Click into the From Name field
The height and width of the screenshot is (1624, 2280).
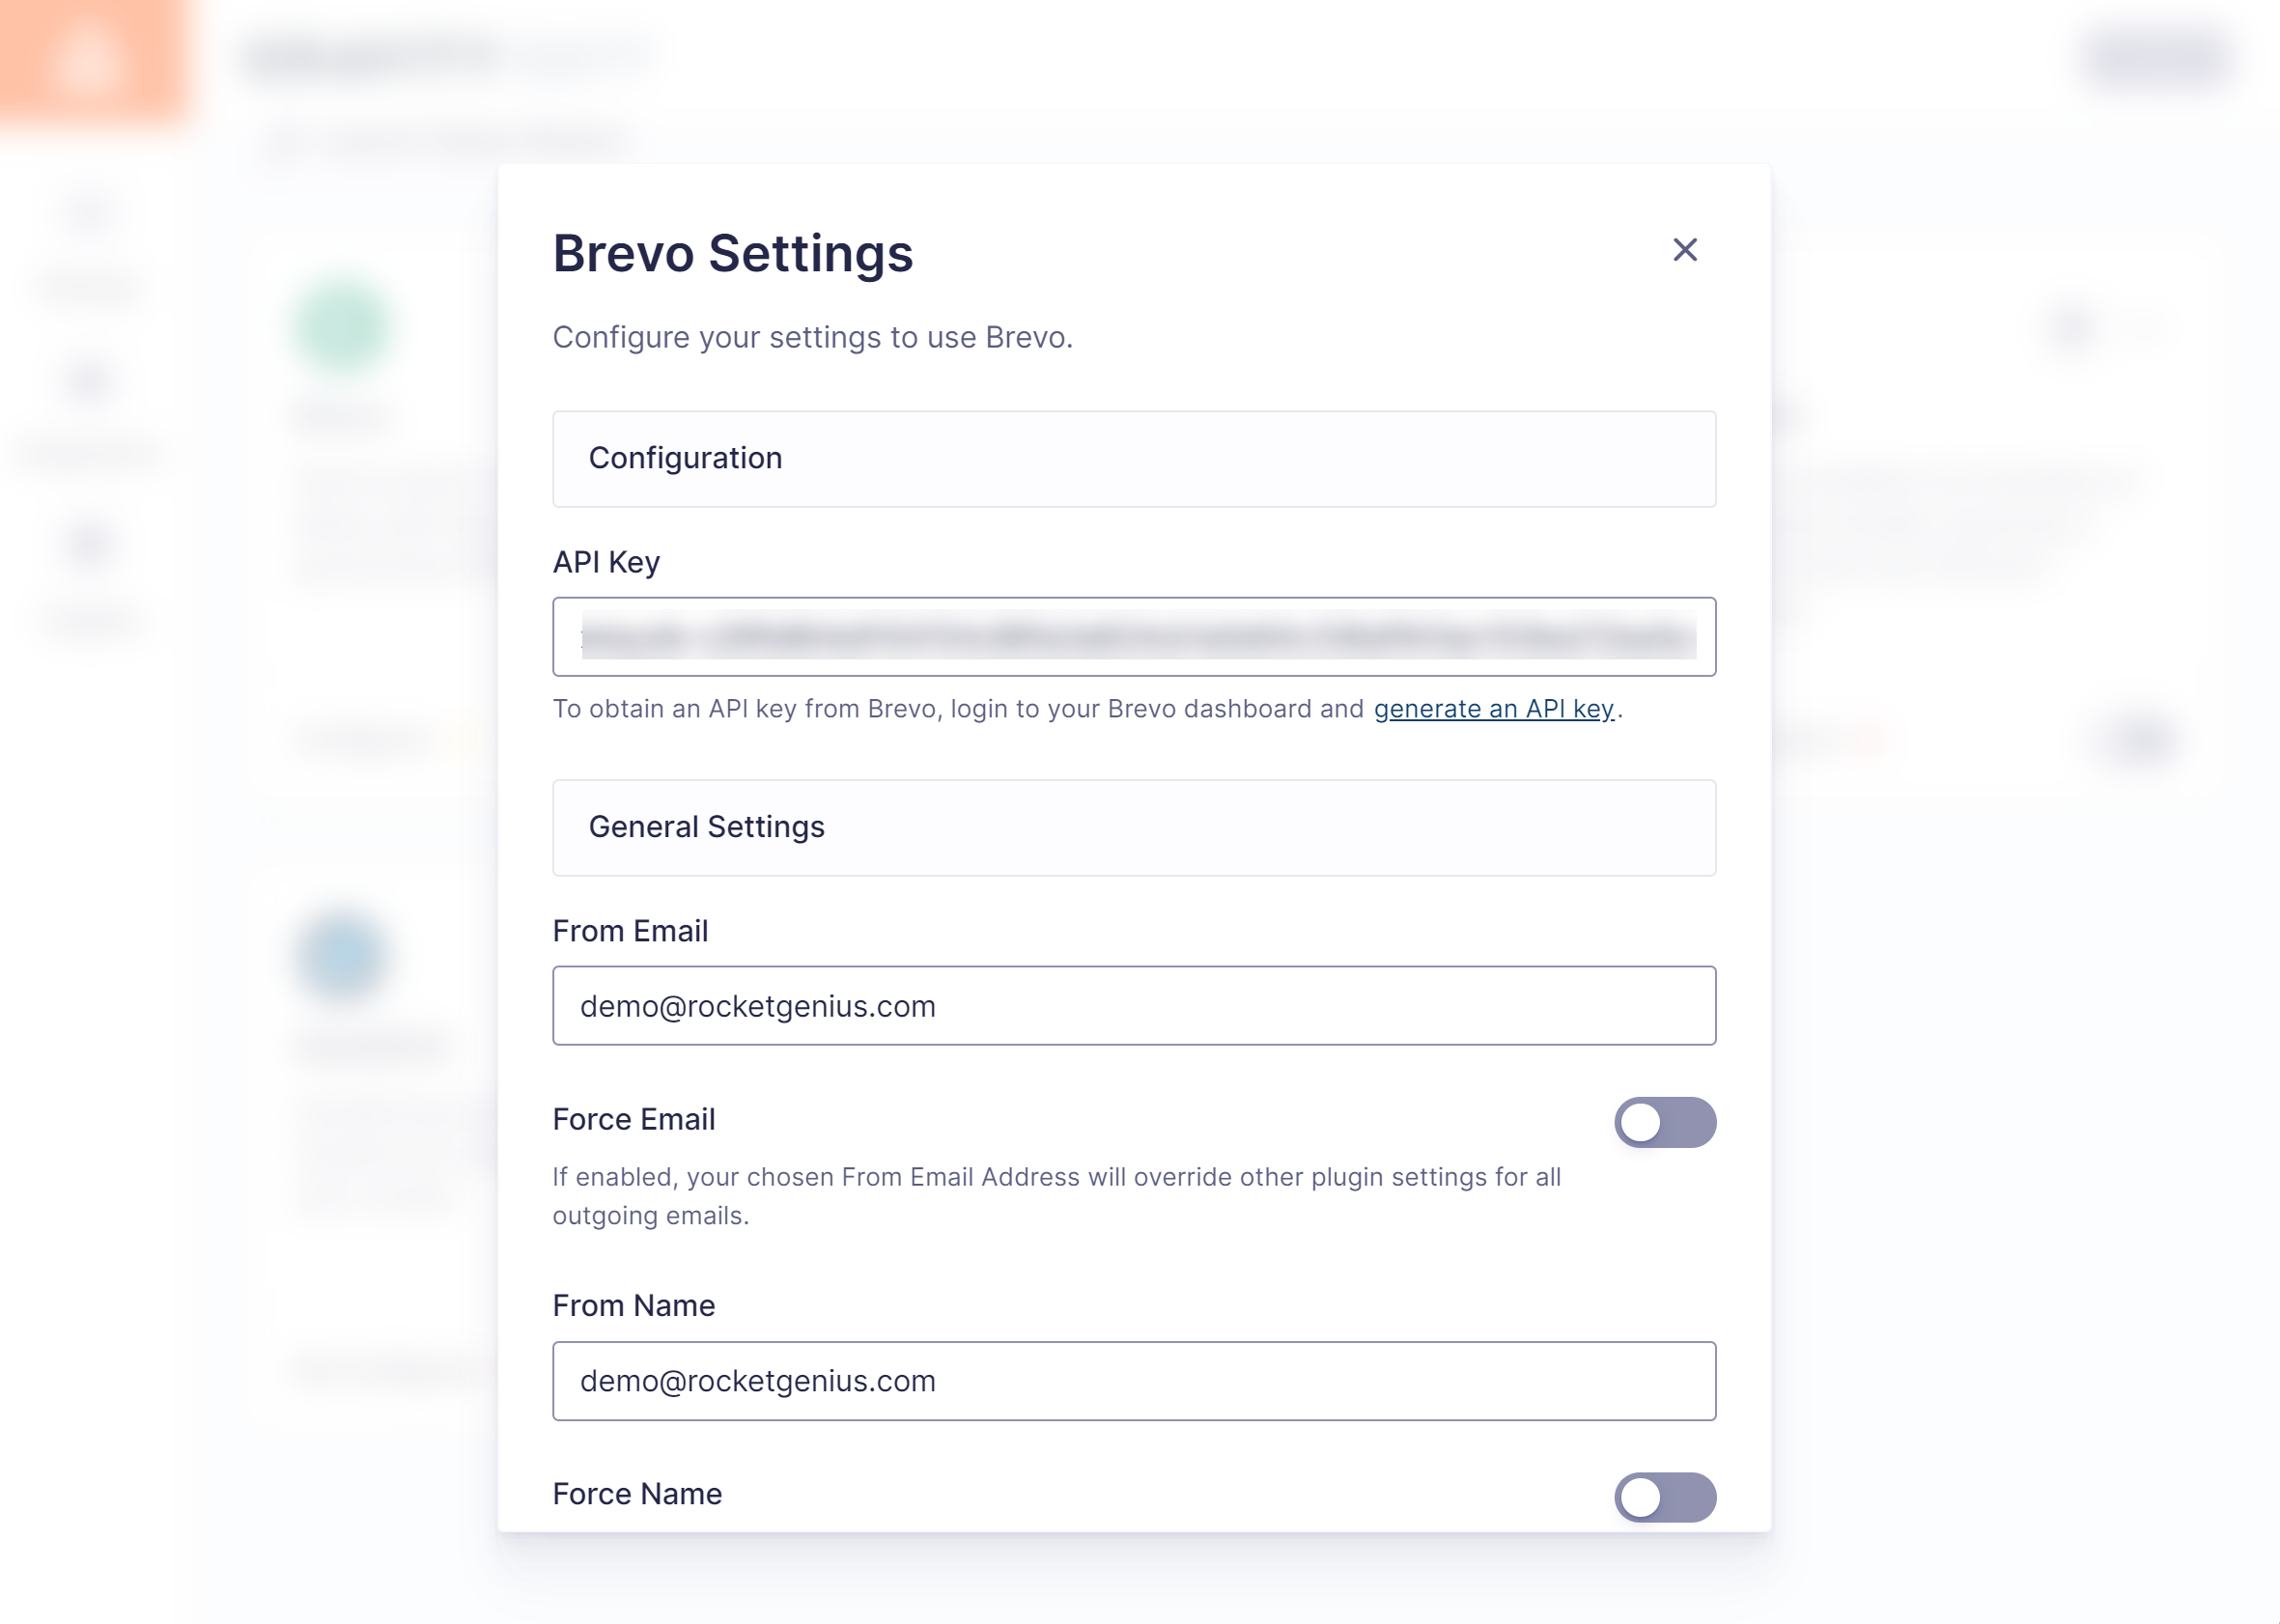coord(1134,1381)
